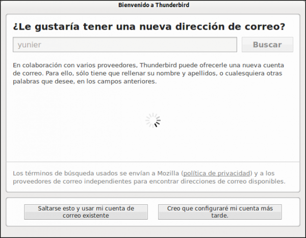Viewport: 306px width, 238px height.
Task: Click the loading spinner icon
Action: tap(153, 120)
